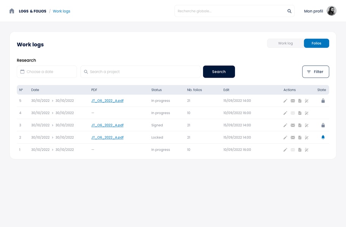This screenshot has width=346, height=227.
Task: Click the signature pen icon for log 2
Action: 306,138
